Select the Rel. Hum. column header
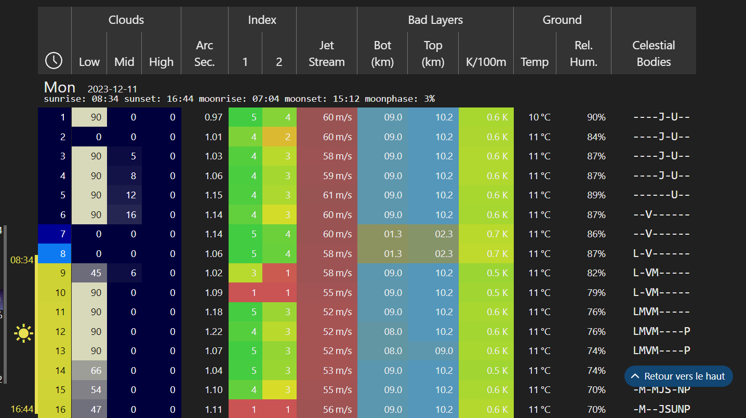The image size is (746, 418). pos(583,53)
